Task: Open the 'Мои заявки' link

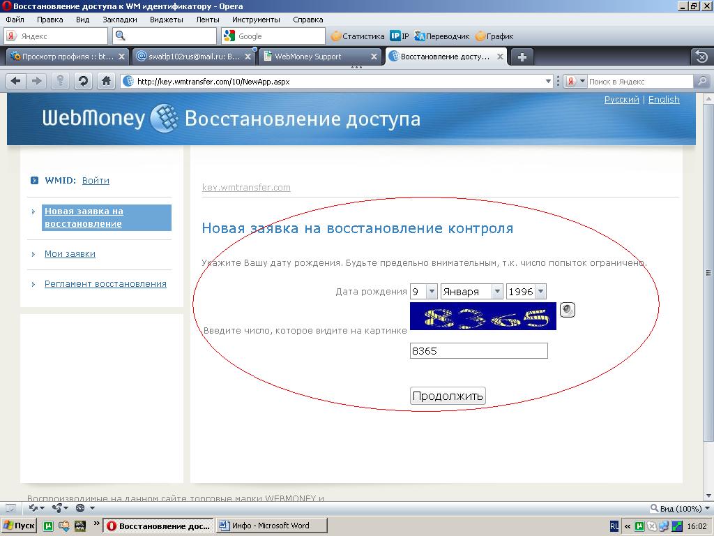Action: click(70, 254)
